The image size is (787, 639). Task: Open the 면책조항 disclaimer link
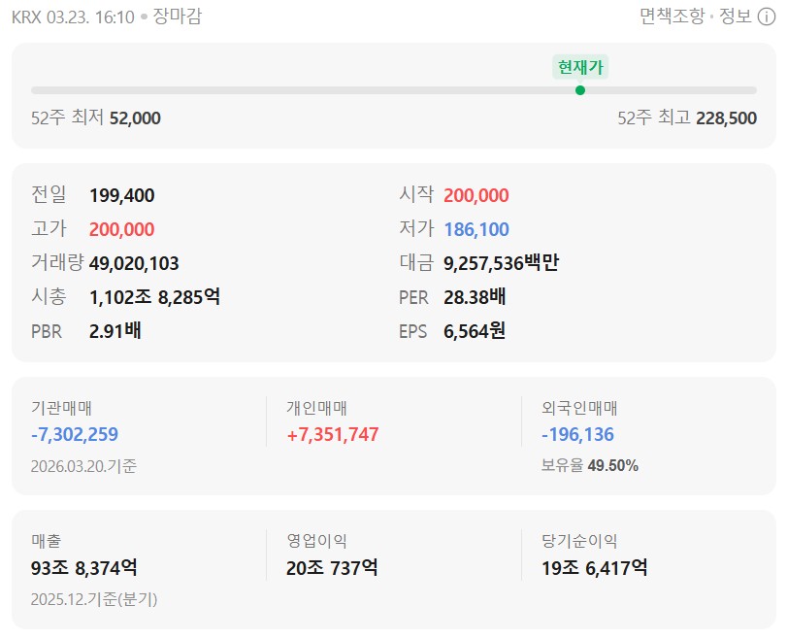pos(672,17)
